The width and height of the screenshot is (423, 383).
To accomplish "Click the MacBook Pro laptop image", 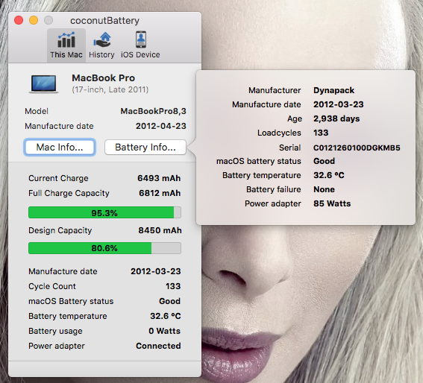I will click(x=43, y=83).
